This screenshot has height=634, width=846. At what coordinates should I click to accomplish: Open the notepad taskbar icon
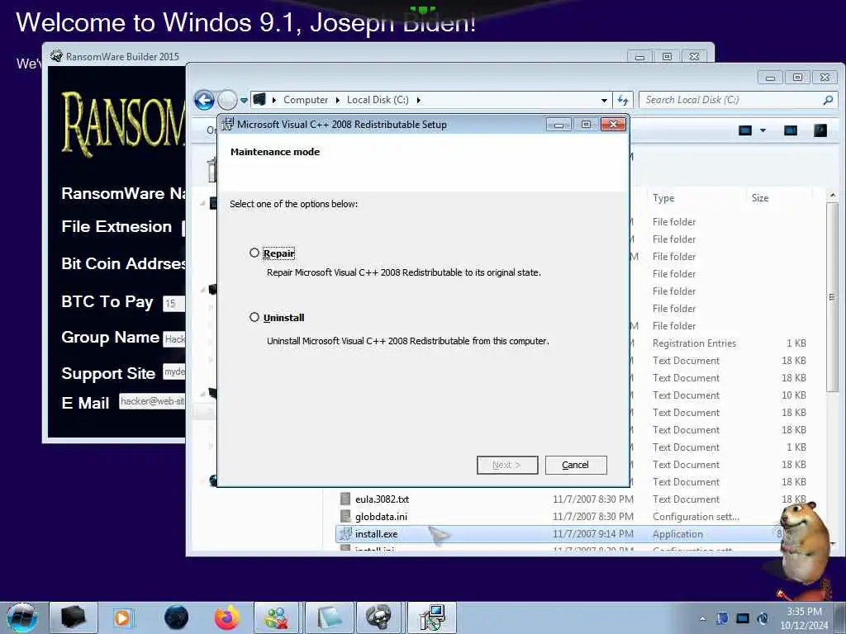[329, 617]
